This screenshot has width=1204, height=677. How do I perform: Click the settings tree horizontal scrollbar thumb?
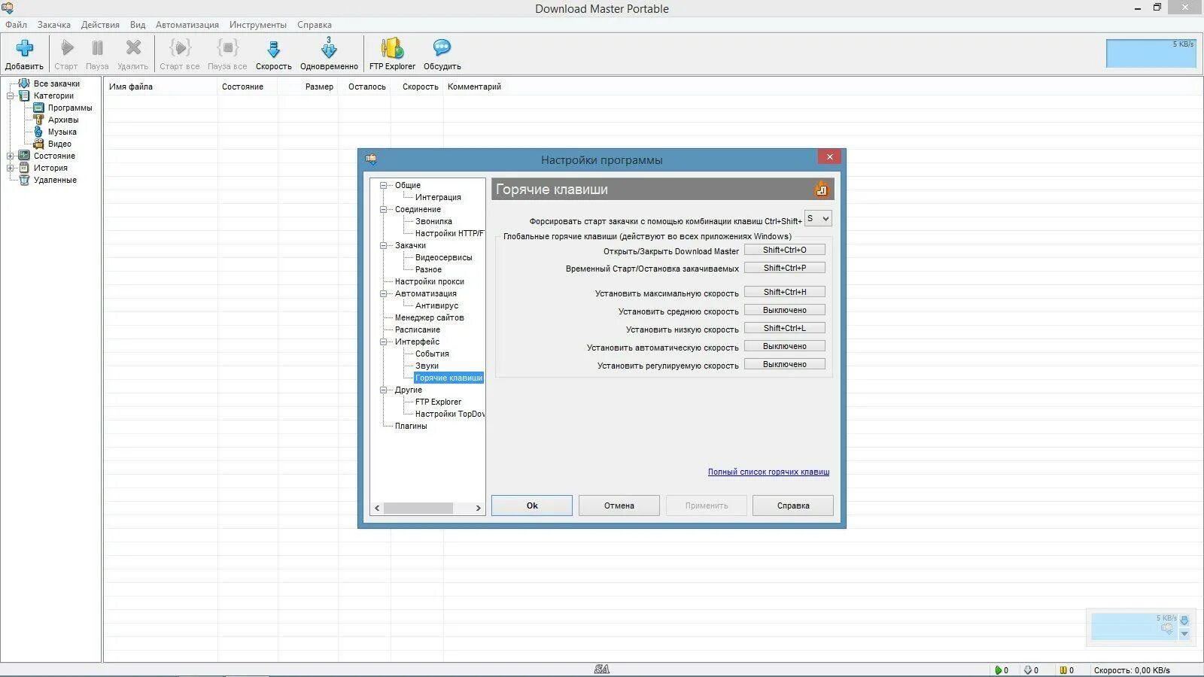coord(418,508)
